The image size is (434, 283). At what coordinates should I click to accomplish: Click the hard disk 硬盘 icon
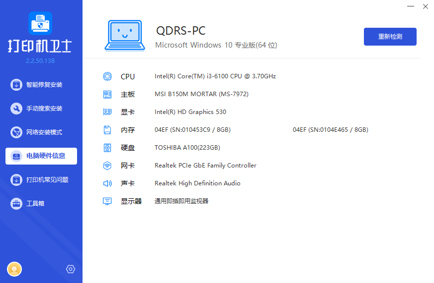tap(107, 148)
